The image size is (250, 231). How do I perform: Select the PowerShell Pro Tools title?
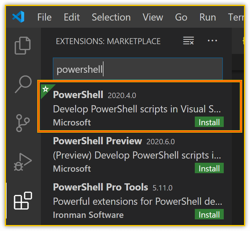pos(101,187)
